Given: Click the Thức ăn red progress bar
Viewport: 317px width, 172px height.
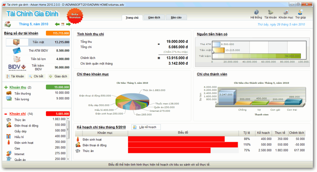Looking at the screenshot, I should point(169,150).
